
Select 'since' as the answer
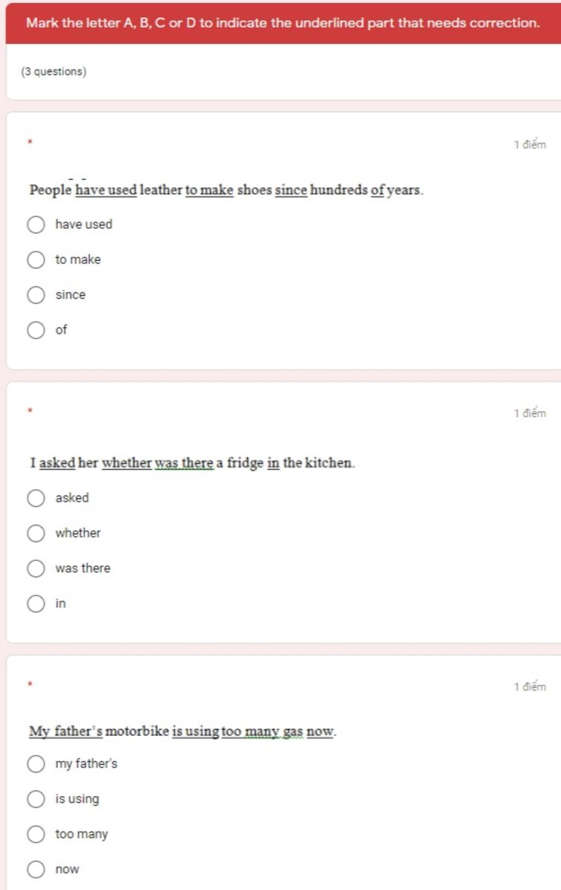point(36,295)
